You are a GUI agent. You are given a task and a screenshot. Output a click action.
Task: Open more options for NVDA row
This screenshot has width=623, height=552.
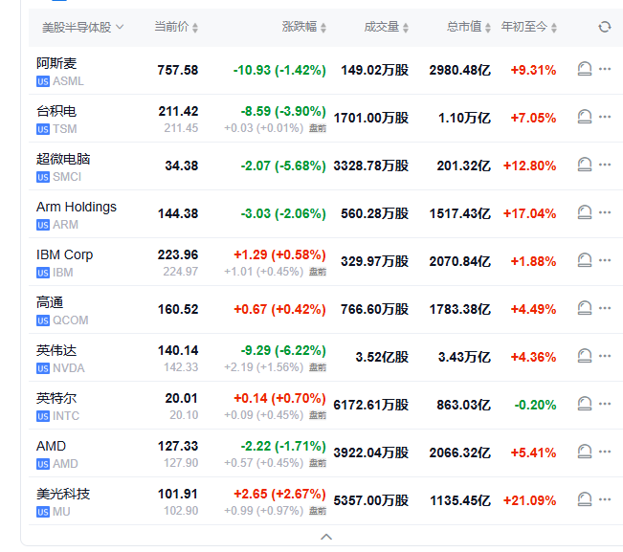pyautogui.click(x=605, y=356)
